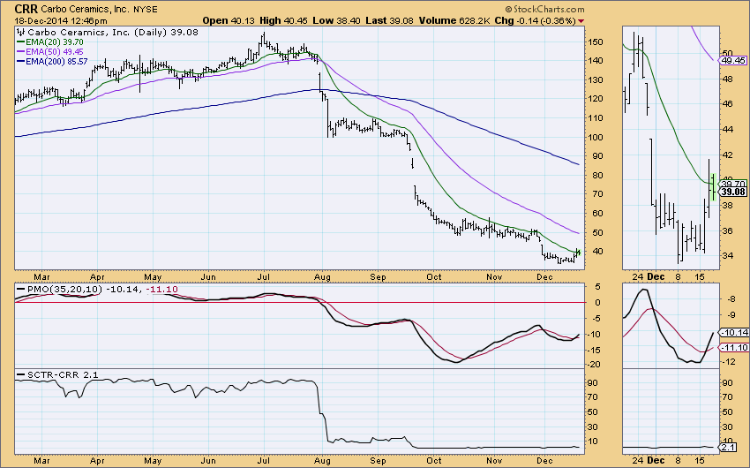Click the Carbo Ceramics (Daily) 39.08 legend

(x=113, y=32)
